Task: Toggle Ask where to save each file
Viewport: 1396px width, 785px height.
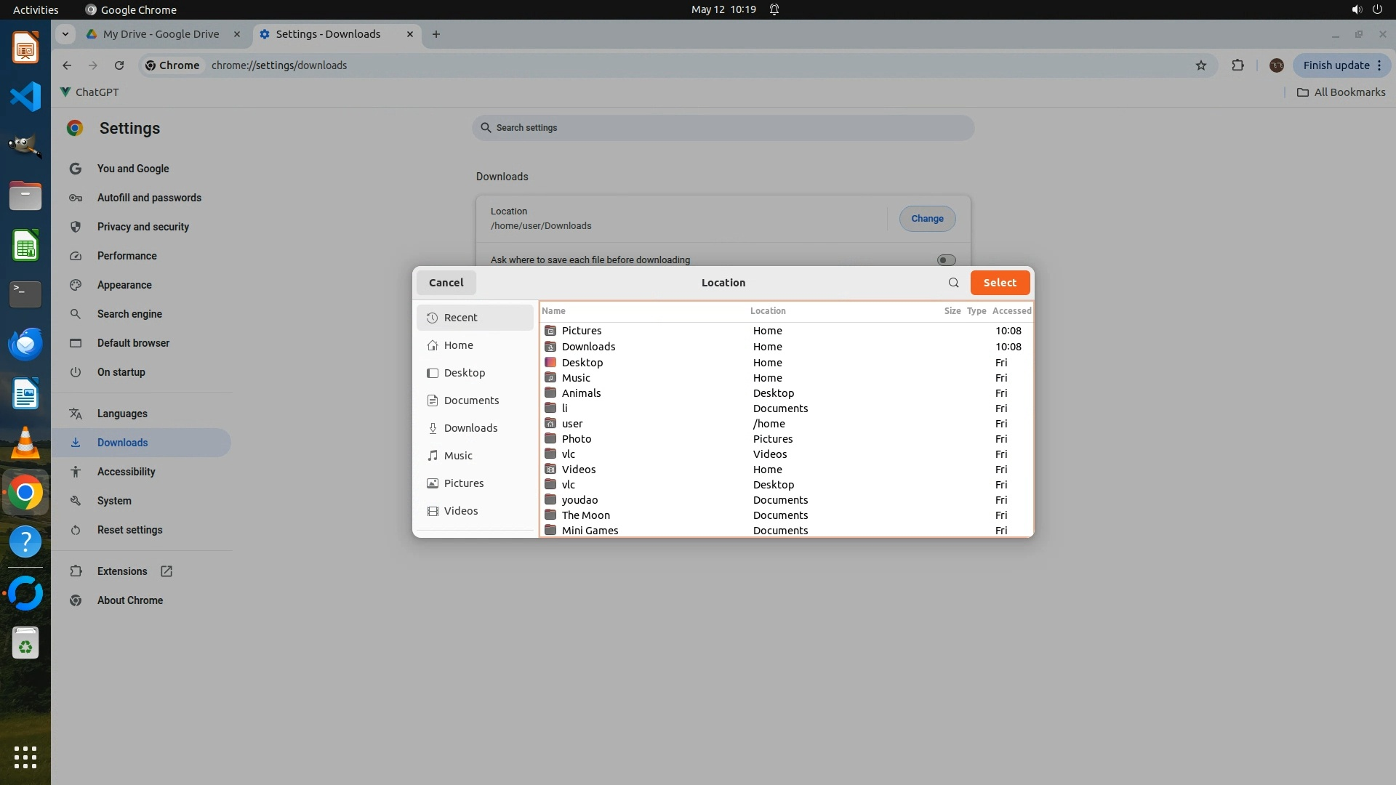Action: tap(946, 260)
